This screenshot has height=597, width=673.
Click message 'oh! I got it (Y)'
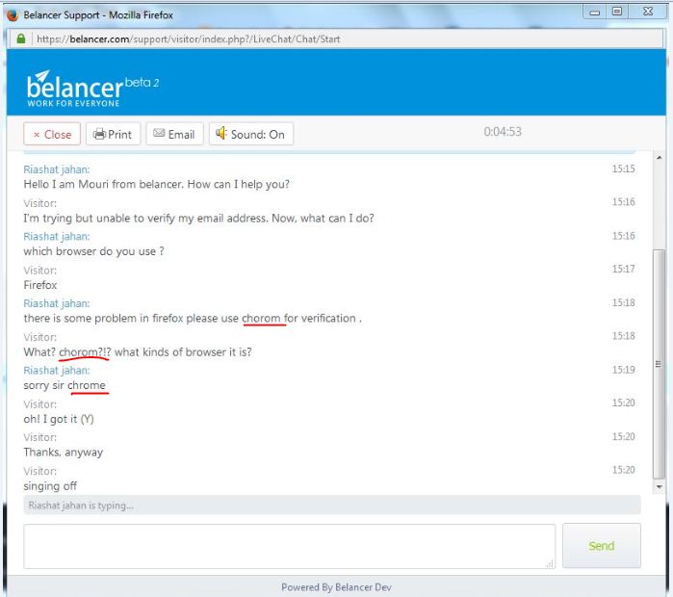coord(59,419)
